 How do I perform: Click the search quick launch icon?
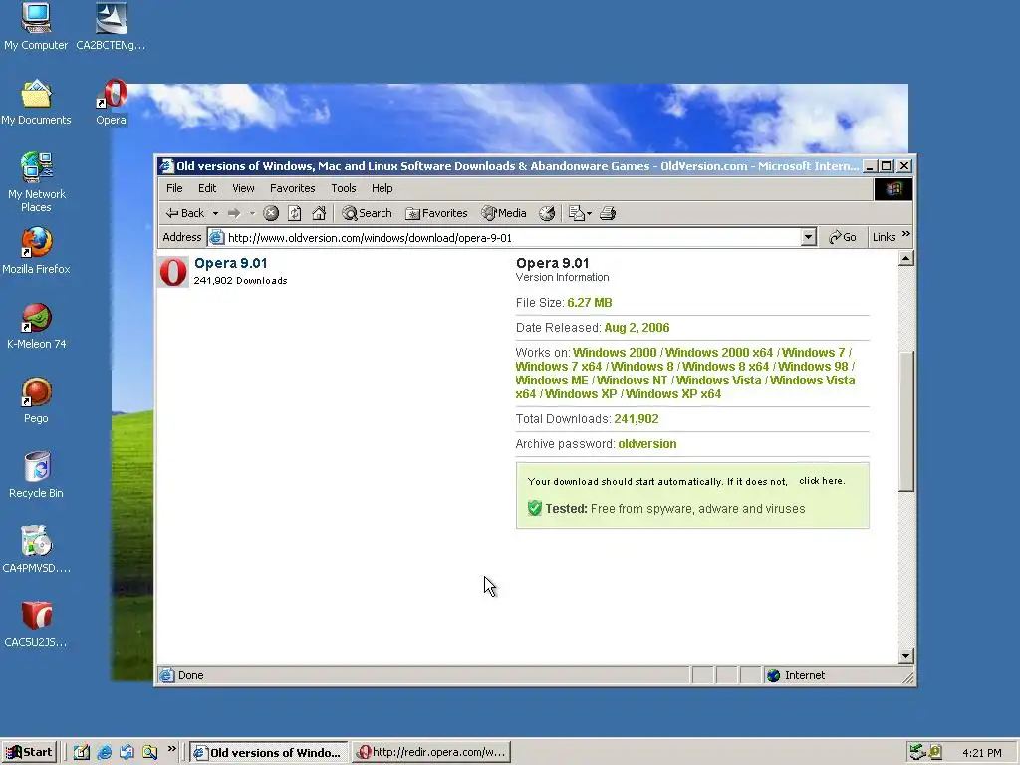(149, 753)
